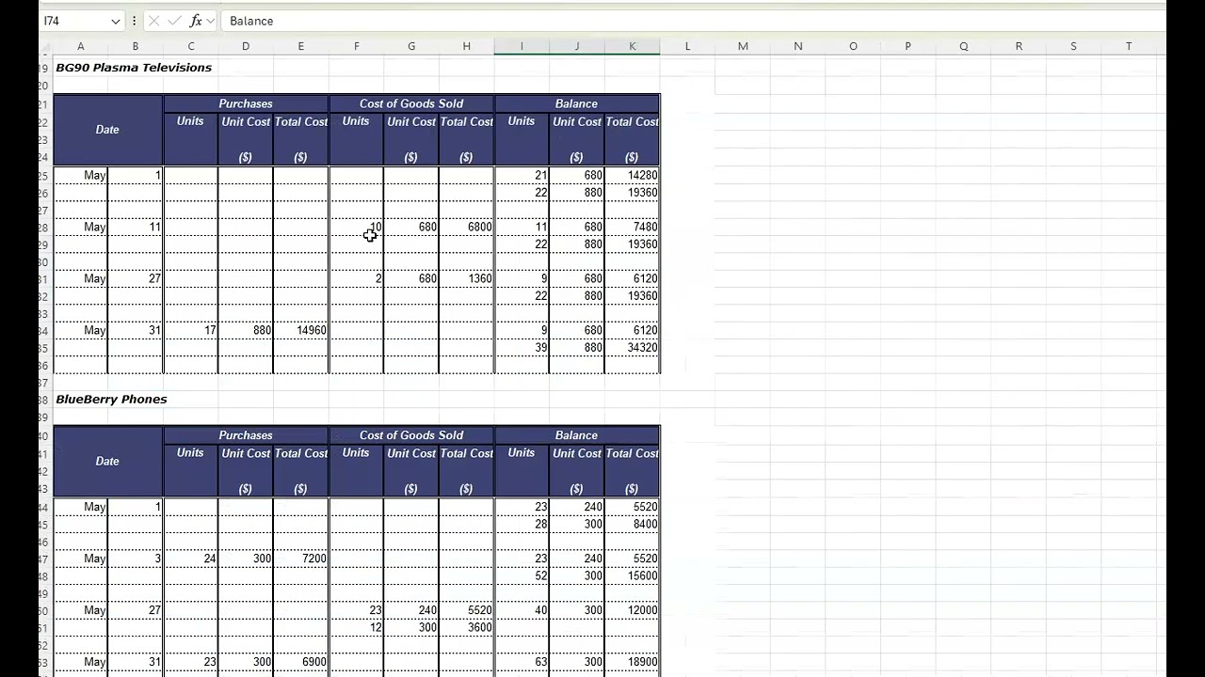Screen dimensions: 1205x677
Task: Click the Cancel (X) icon in formula bar
Action: click(x=153, y=21)
